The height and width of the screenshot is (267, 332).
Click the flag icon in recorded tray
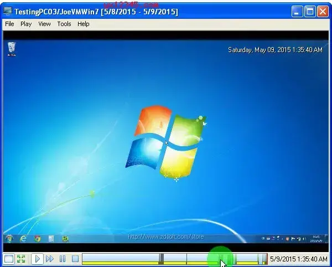(293, 239)
